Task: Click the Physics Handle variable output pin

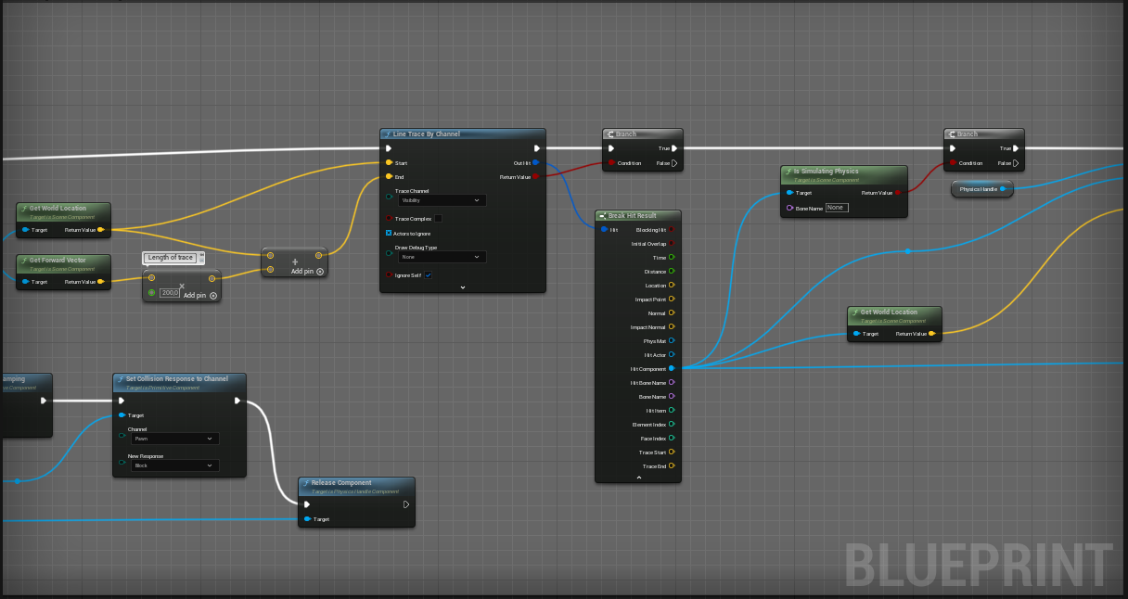Action: click(1002, 188)
